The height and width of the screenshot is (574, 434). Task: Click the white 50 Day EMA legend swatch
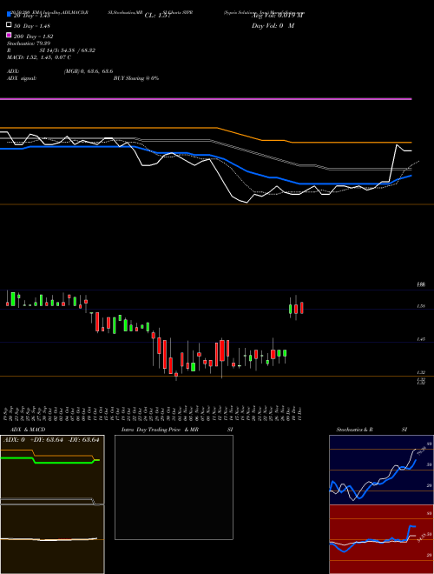10,25
